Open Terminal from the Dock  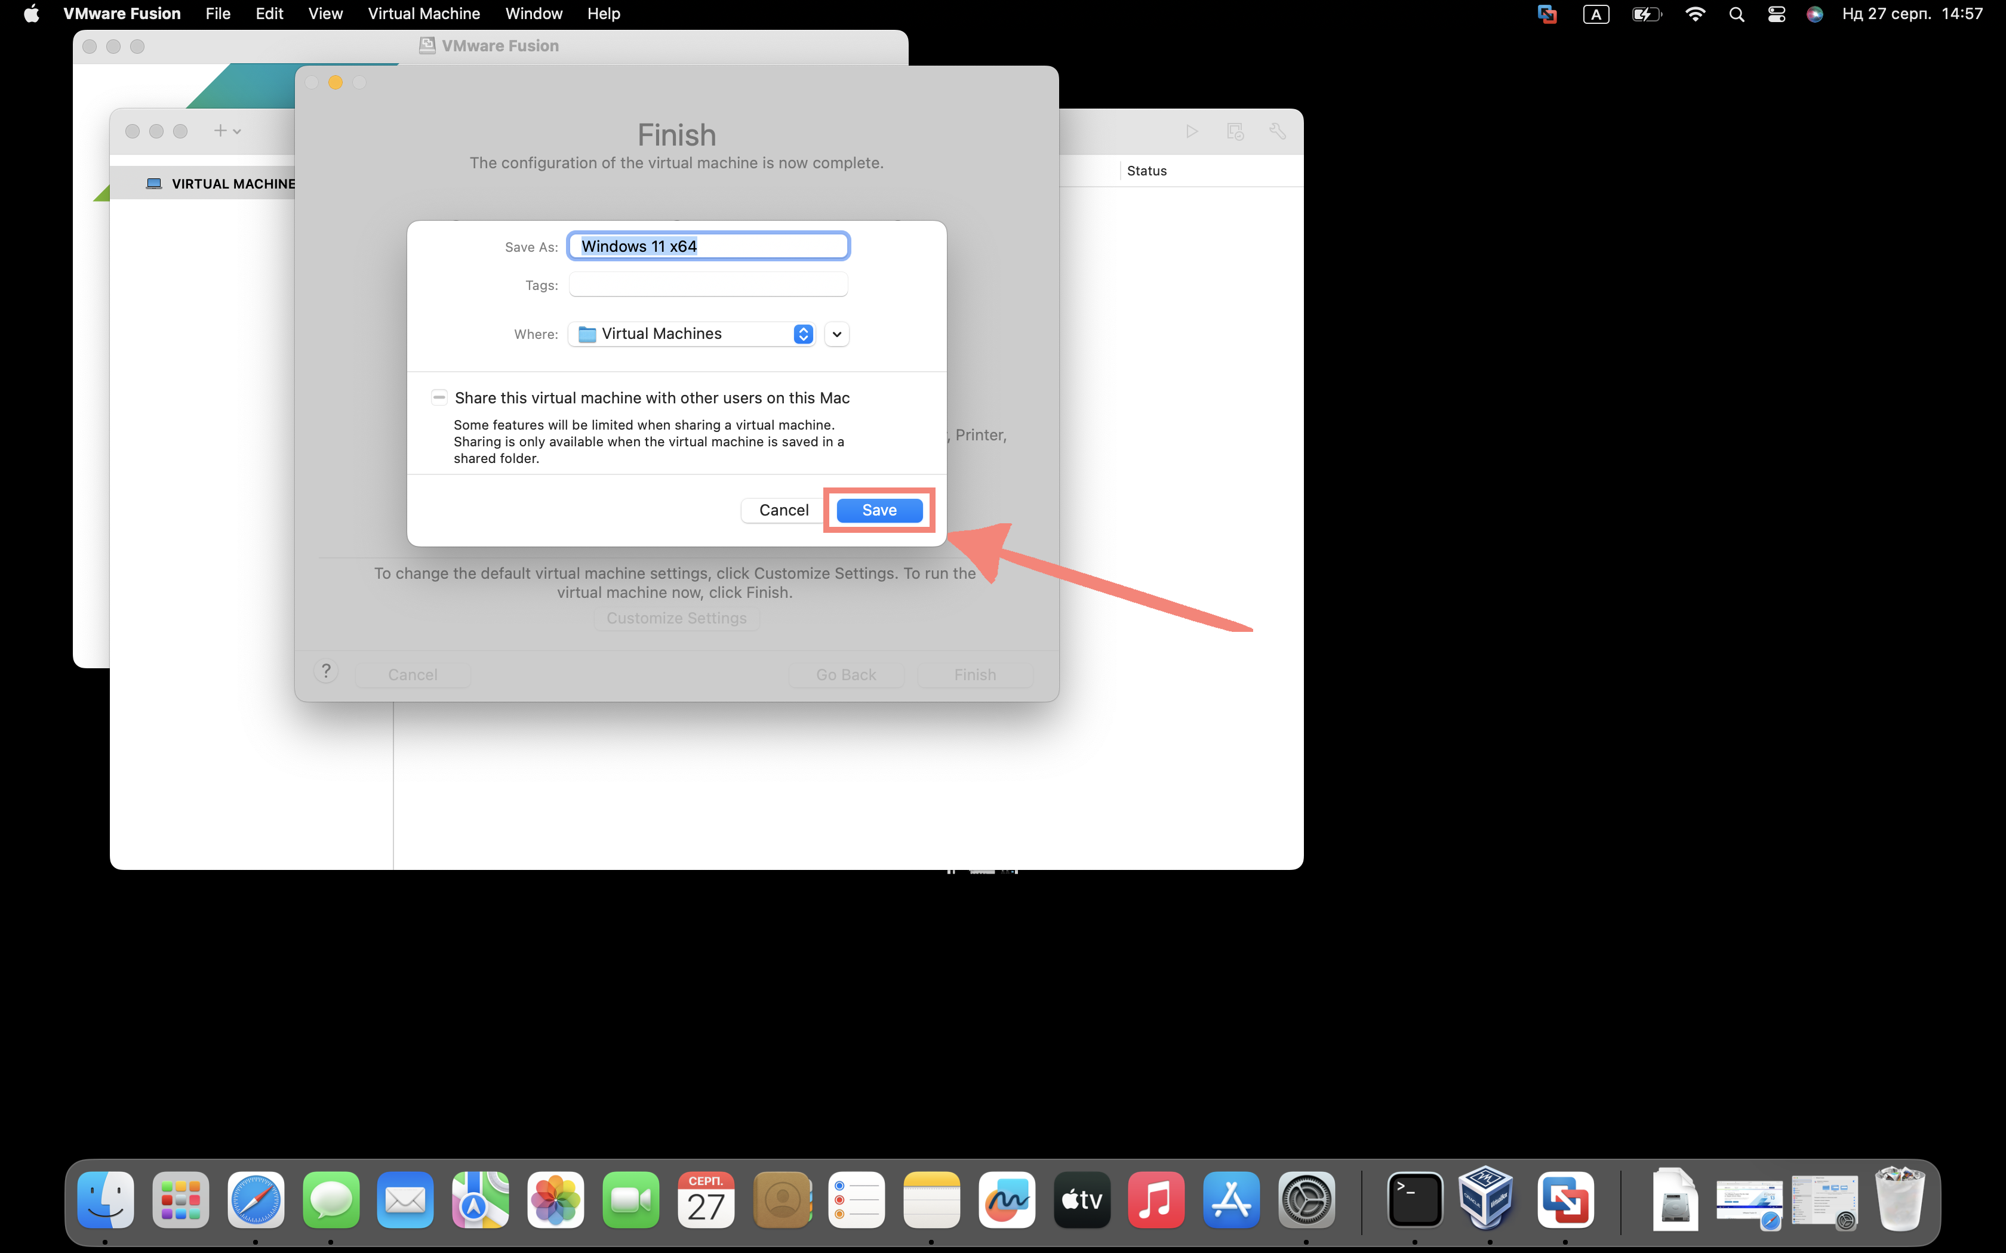[x=1415, y=1200]
